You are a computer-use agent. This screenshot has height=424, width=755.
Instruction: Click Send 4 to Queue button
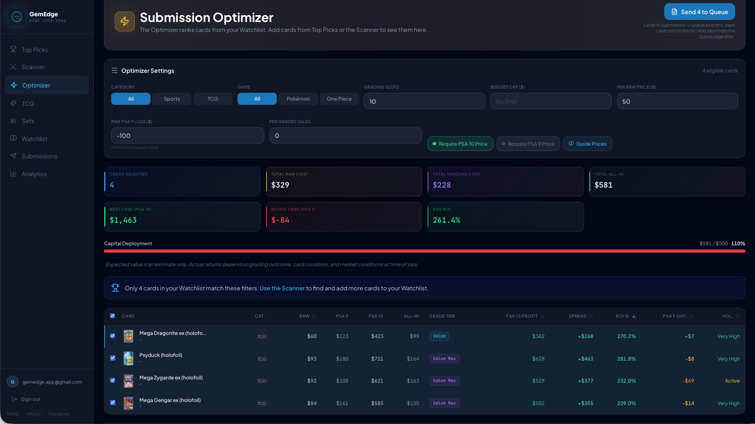tap(699, 12)
